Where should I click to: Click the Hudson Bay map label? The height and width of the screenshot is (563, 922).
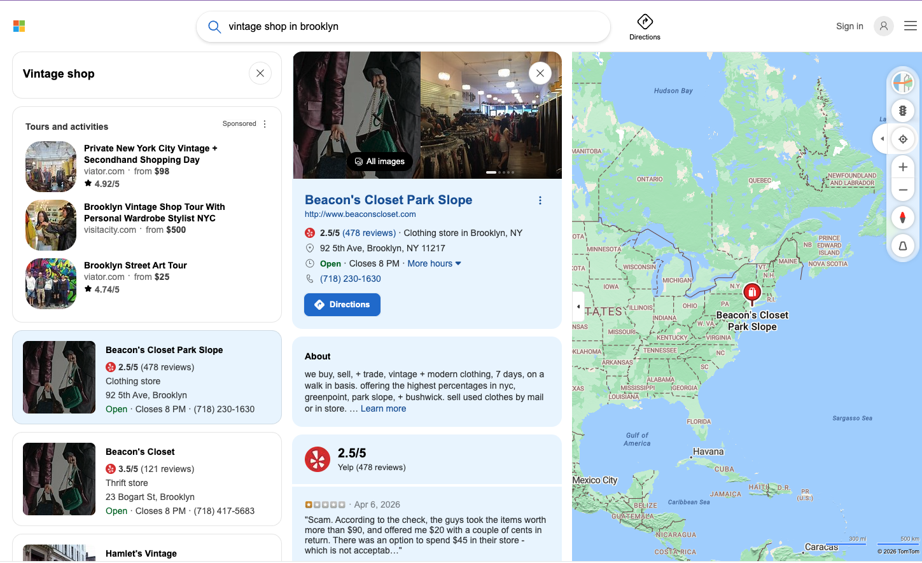tap(673, 91)
